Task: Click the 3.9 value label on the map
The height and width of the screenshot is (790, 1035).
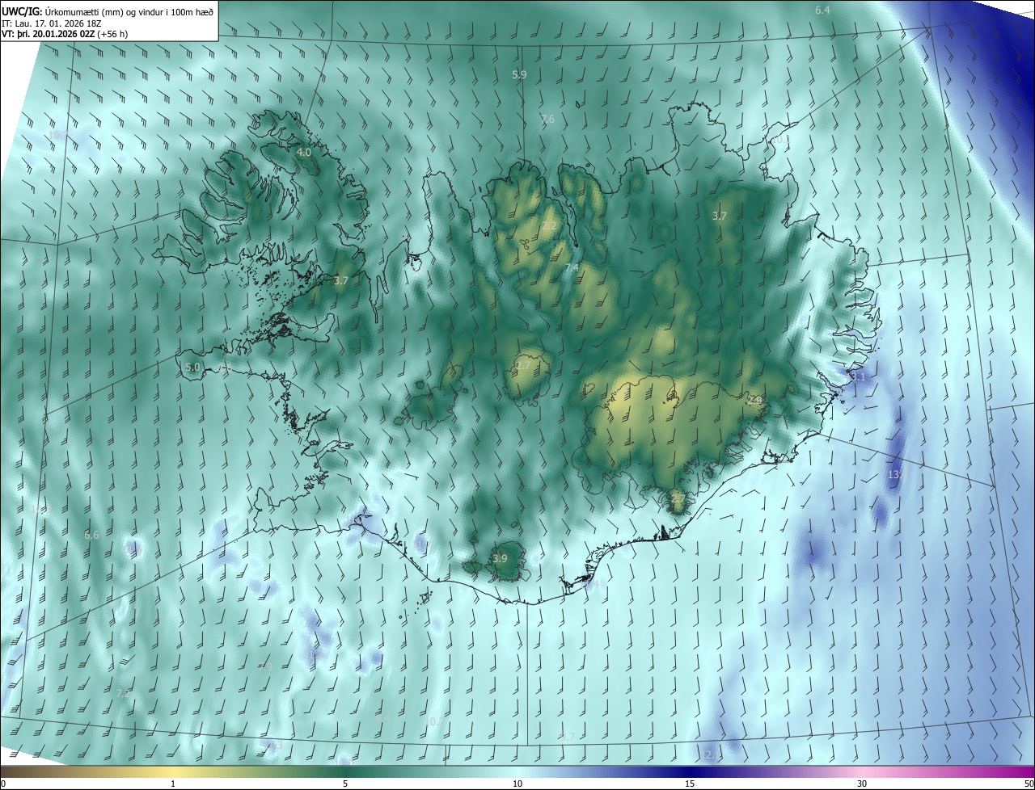Action: pyautogui.click(x=500, y=558)
